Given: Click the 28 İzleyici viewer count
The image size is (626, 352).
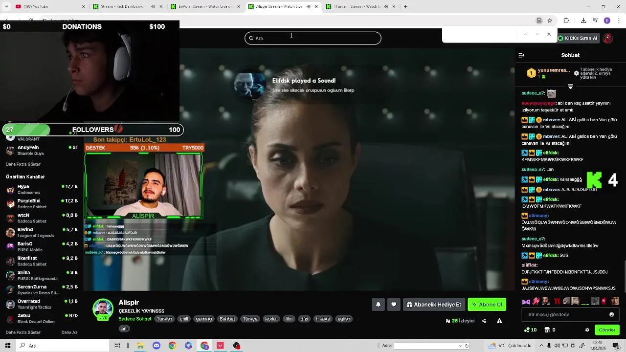Looking at the screenshot, I should click(x=460, y=321).
